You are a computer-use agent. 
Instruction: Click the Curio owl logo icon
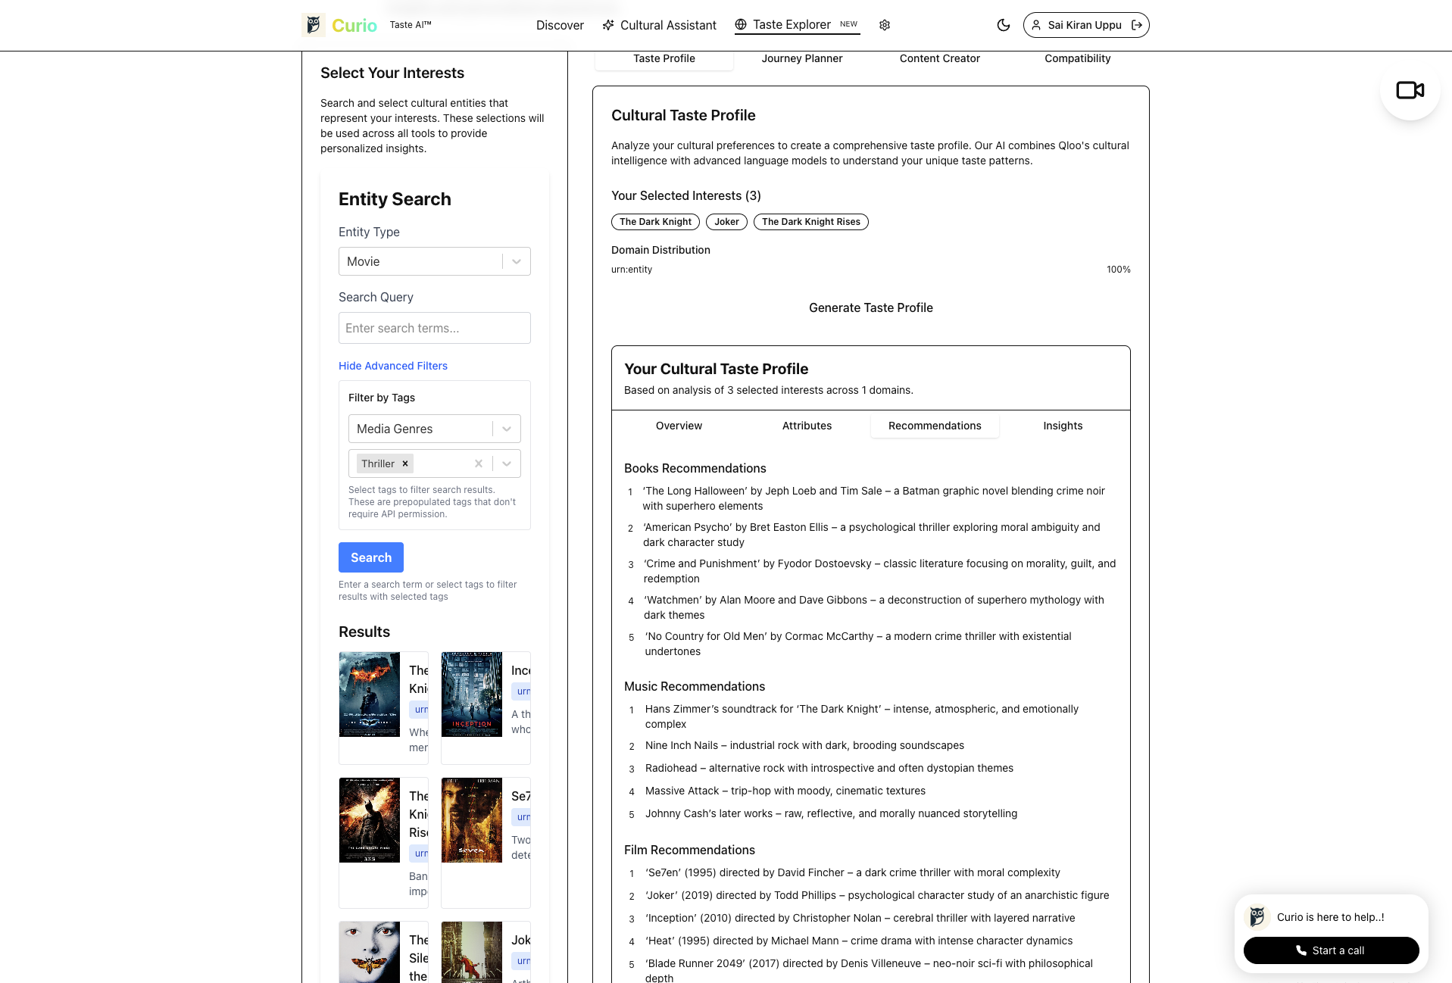(x=313, y=25)
